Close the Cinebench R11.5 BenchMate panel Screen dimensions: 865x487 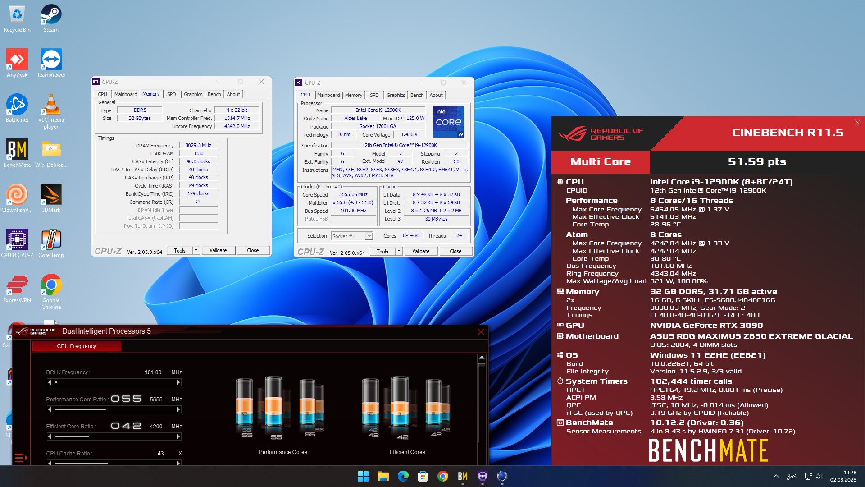click(x=858, y=123)
